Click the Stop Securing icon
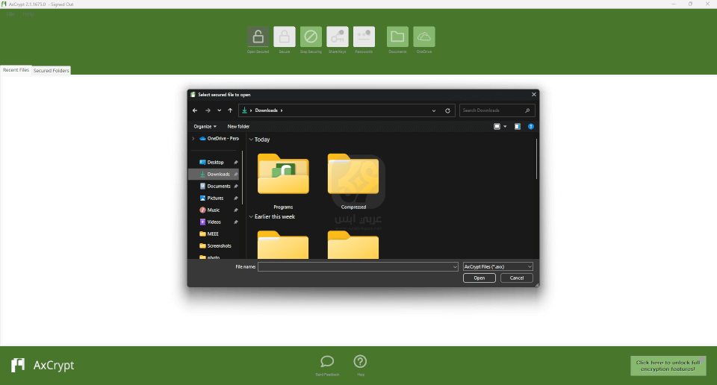The image size is (717, 385). [311, 37]
